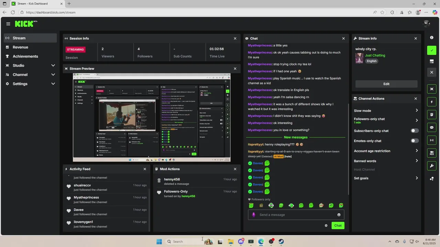Click the layout rows icon in right rail
The height and width of the screenshot is (247, 440).
pyautogui.click(x=432, y=61)
